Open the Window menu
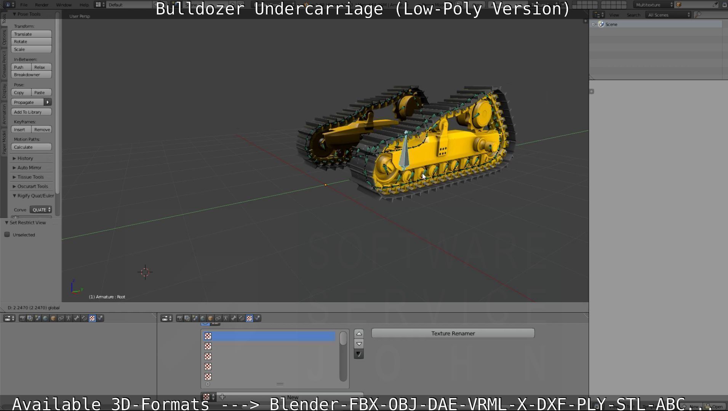 (x=64, y=5)
